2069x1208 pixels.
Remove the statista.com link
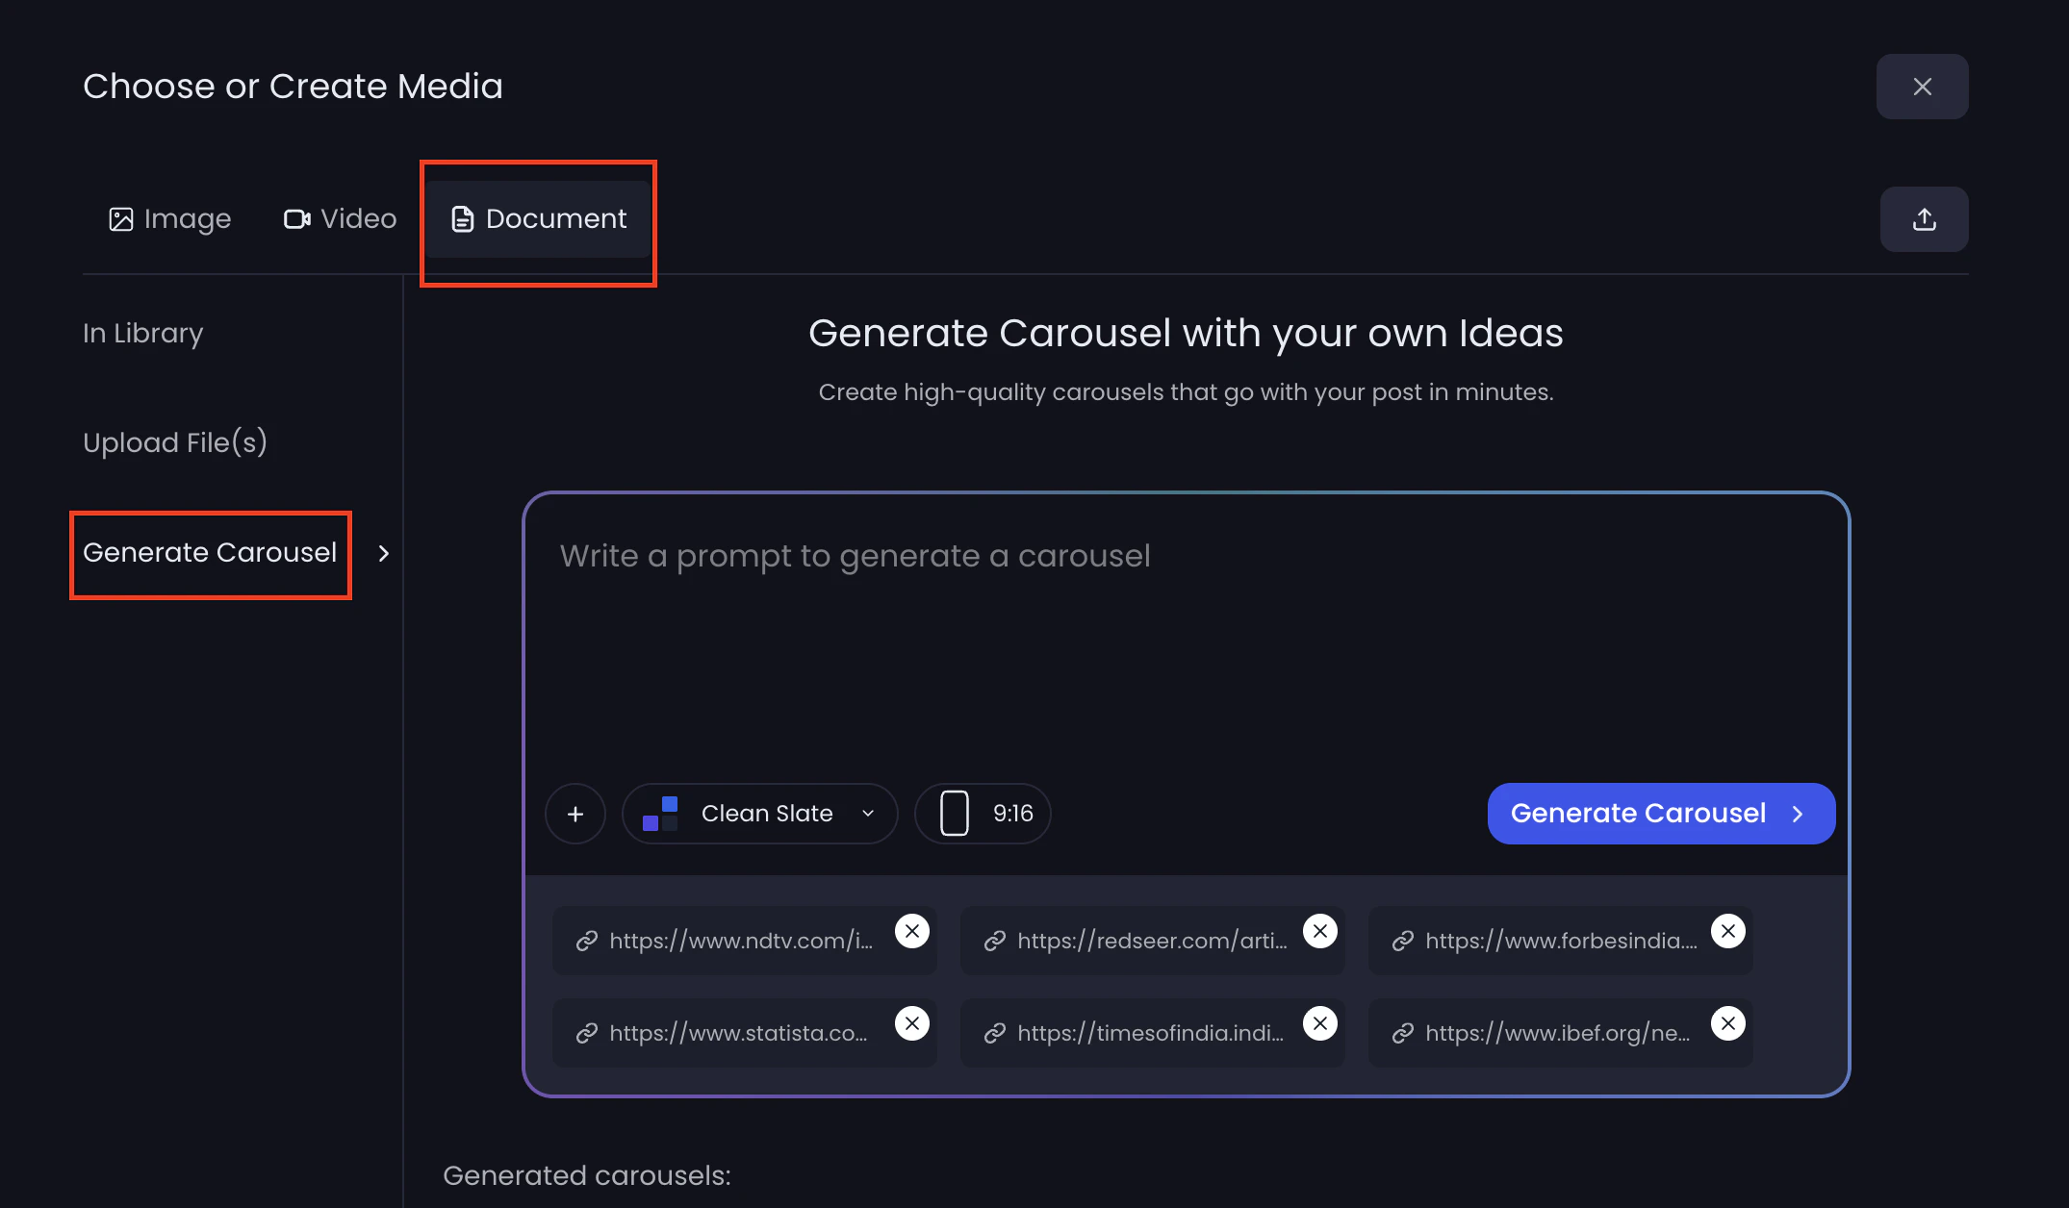pyautogui.click(x=911, y=1023)
